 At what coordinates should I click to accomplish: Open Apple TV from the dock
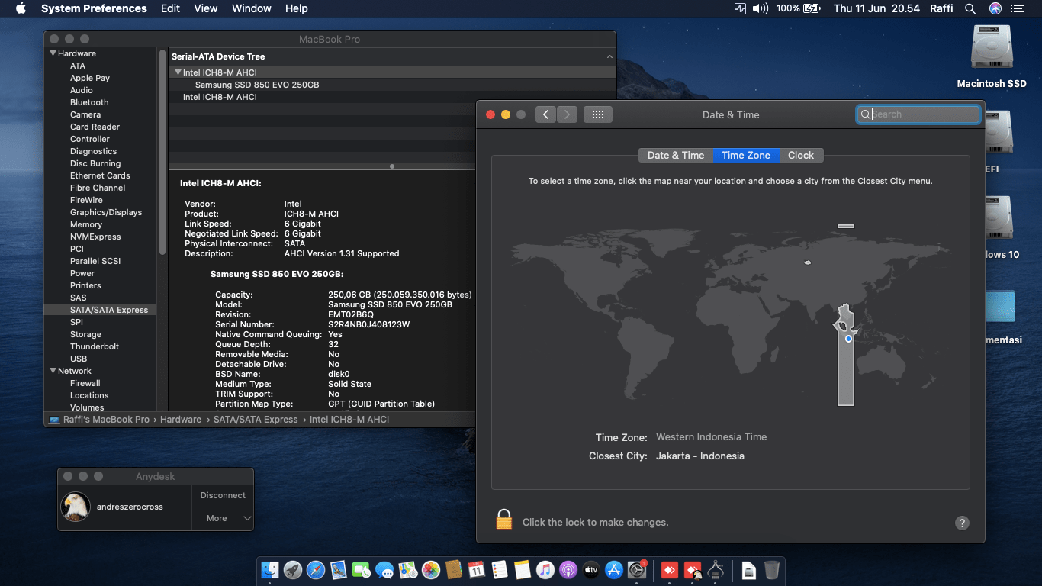(591, 569)
